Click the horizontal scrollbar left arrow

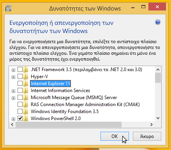pos(12,125)
